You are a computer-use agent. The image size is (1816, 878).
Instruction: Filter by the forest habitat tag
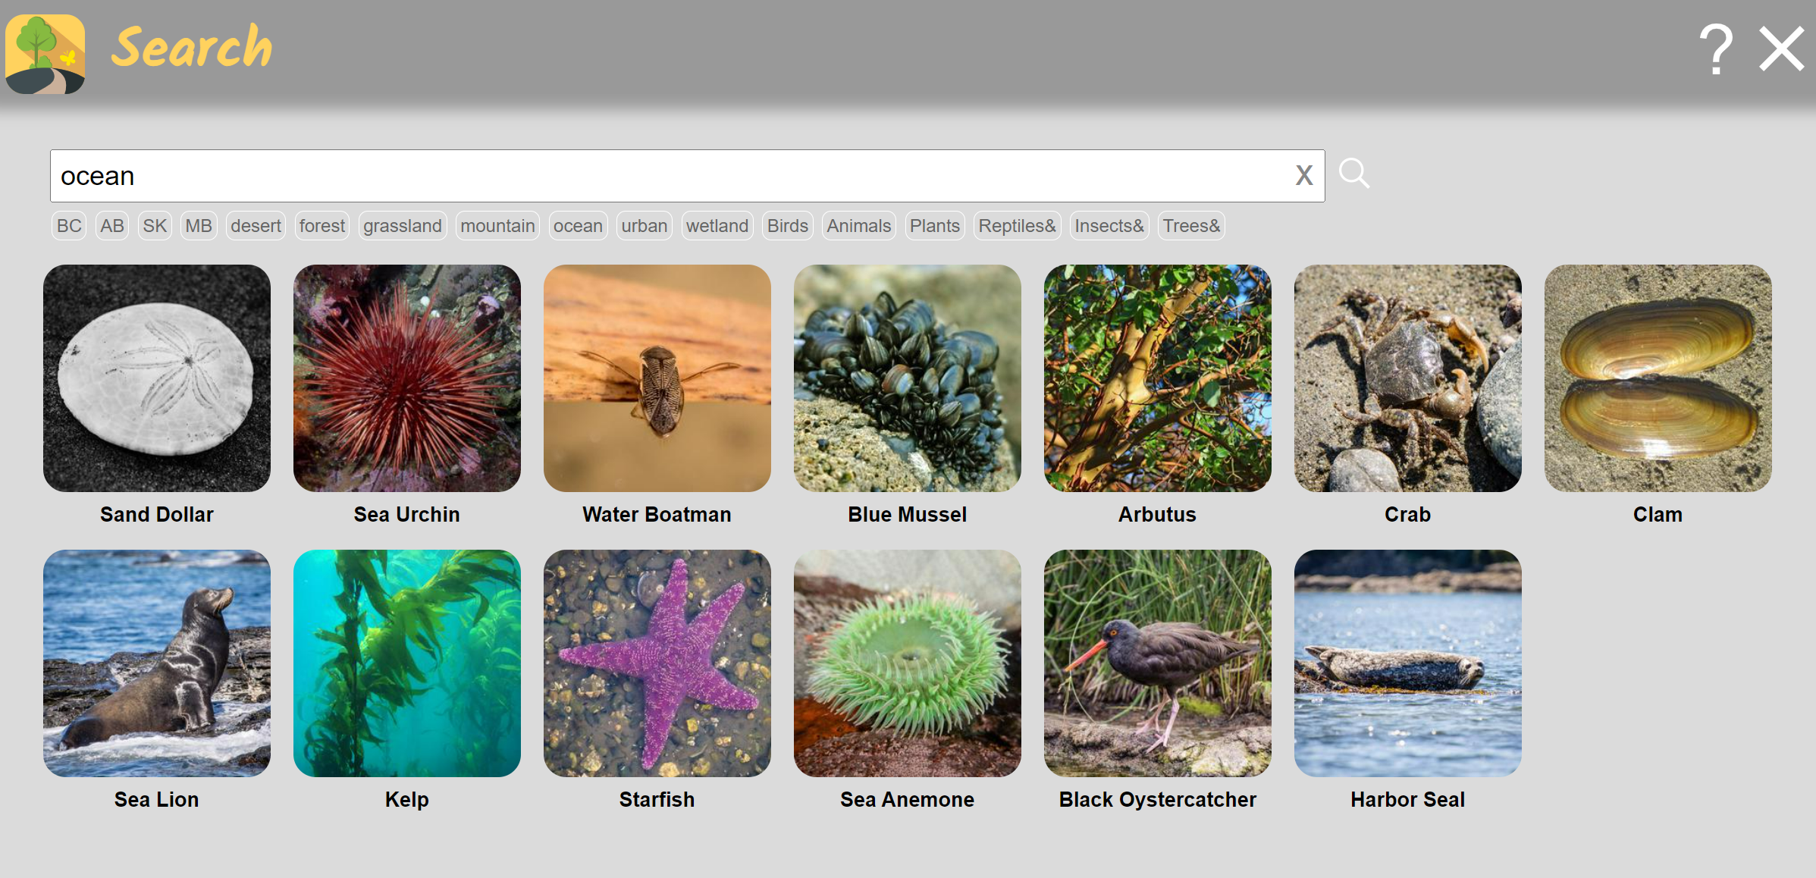[x=321, y=226]
